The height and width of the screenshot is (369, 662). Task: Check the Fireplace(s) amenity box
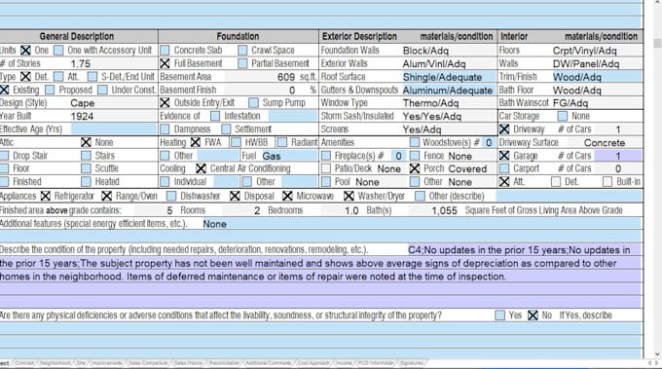point(326,156)
